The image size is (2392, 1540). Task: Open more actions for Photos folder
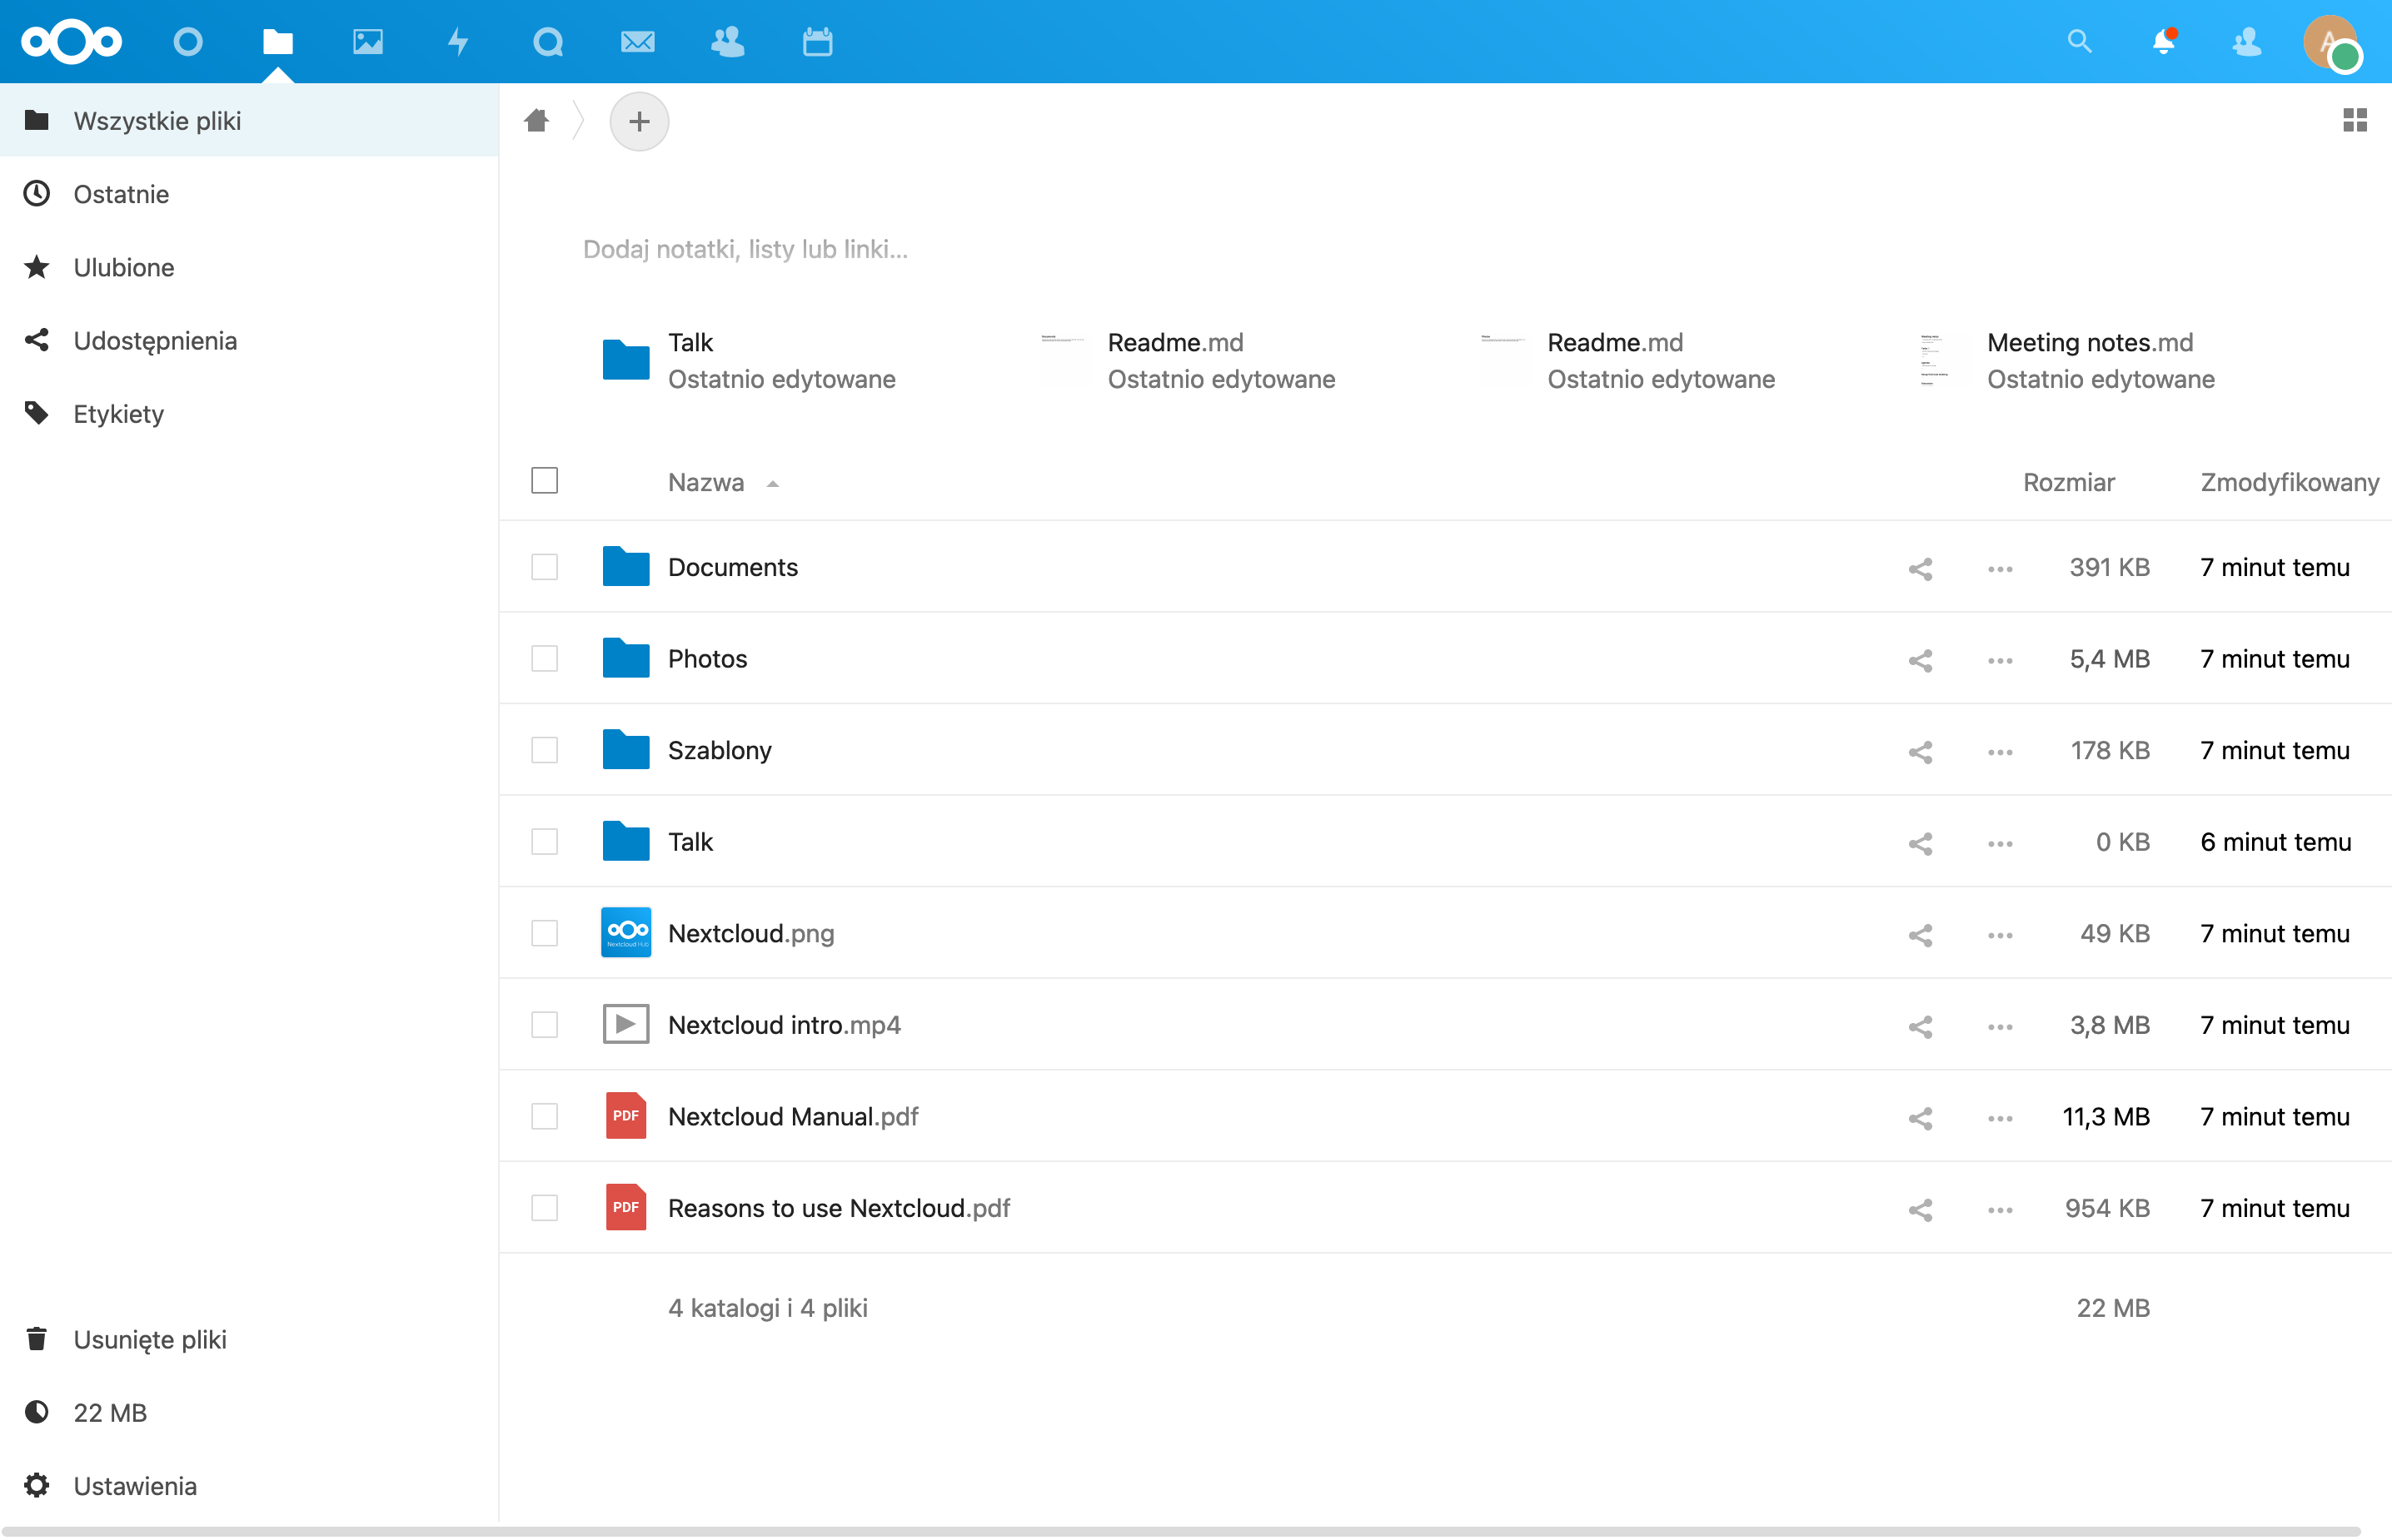pos(2000,660)
